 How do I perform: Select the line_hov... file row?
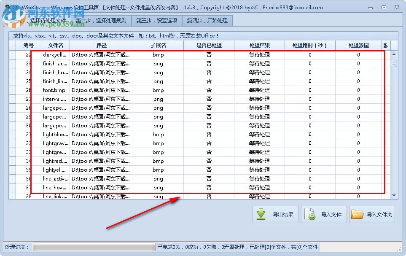coord(126,187)
